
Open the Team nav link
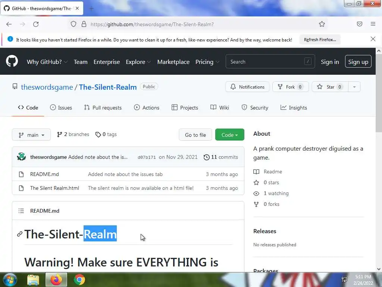pyautogui.click(x=81, y=62)
